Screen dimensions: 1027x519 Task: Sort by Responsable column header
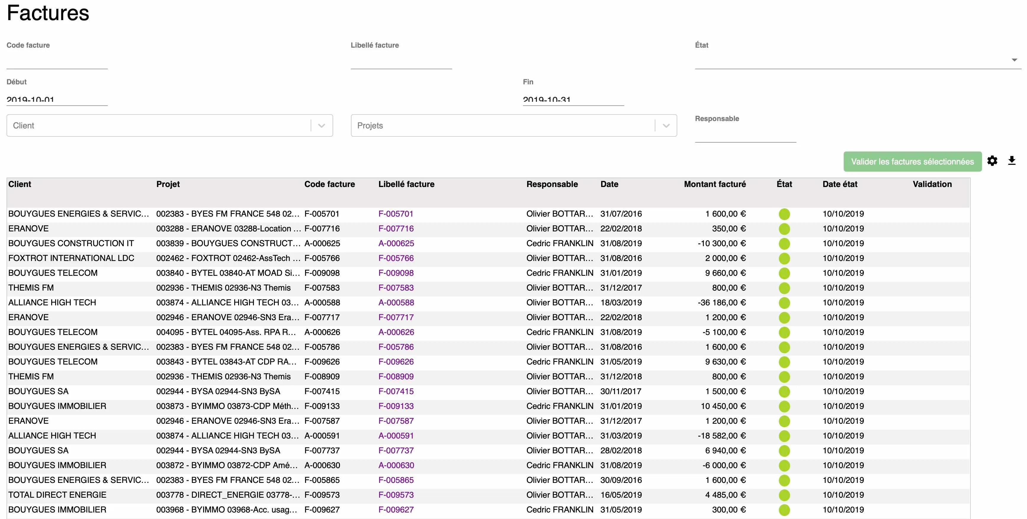click(x=552, y=184)
